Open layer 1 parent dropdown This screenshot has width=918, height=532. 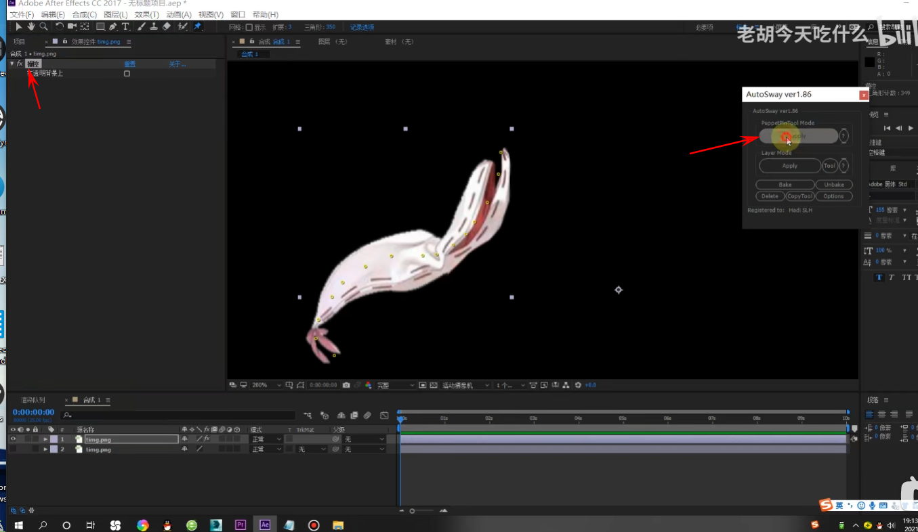(x=364, y=439)
